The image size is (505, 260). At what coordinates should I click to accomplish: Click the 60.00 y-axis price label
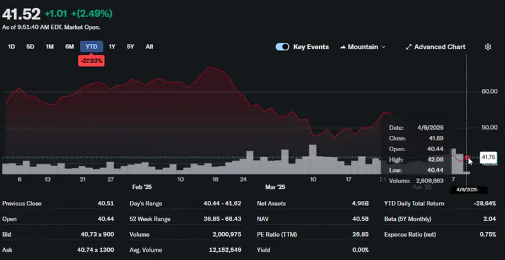(x=489, y=91)
